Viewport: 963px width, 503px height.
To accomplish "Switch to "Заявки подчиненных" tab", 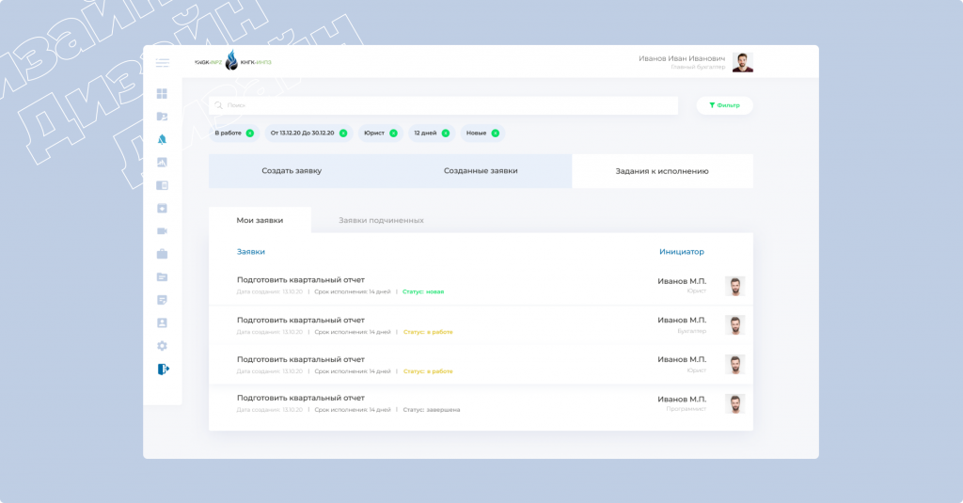I will (x=381, y=220).
